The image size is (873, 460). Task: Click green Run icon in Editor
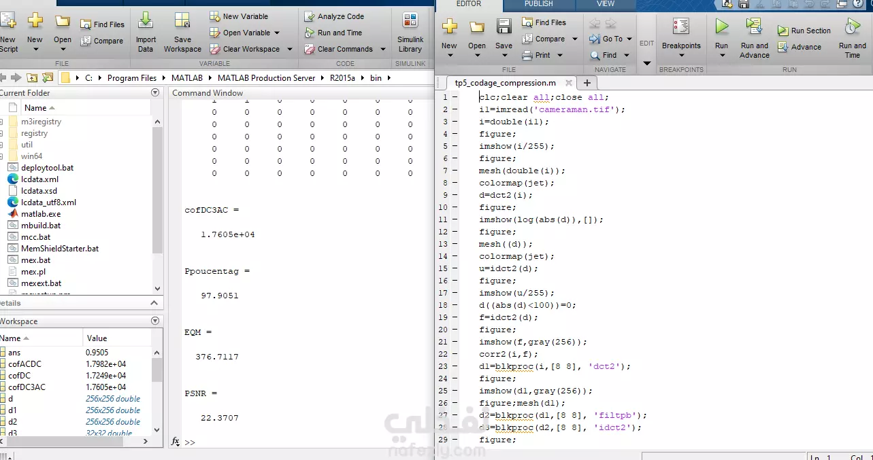[721, 27]
